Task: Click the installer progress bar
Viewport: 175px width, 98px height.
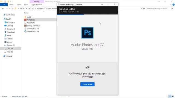Action: tap(87, 14)
